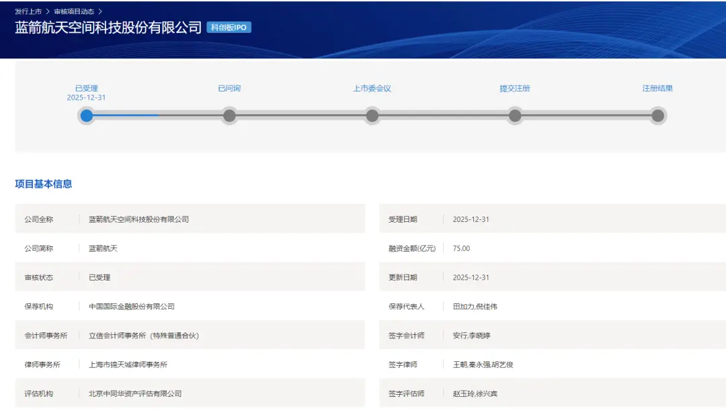Click the 注册结果 stage node circle
The height and width of the screenshot is (411, 726).
coord(658,116)
